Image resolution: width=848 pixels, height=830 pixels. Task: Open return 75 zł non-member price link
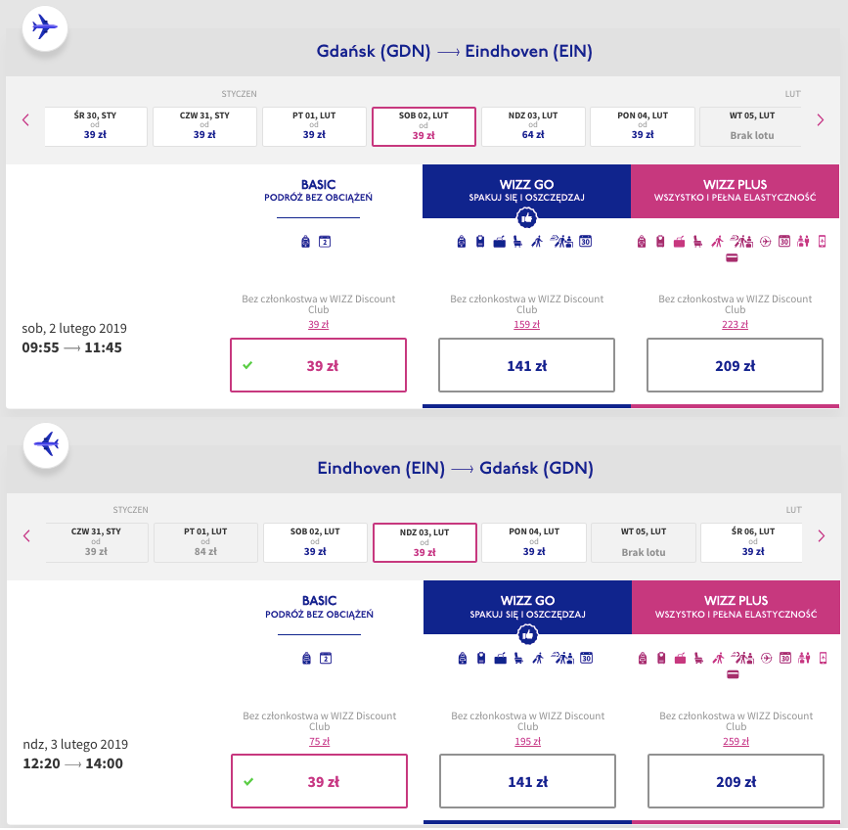[319, 741]
